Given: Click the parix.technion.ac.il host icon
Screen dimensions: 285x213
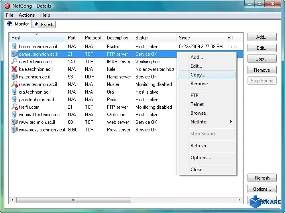Looking at the screenshot, I should pyautogui.click(x=14, y=99).
